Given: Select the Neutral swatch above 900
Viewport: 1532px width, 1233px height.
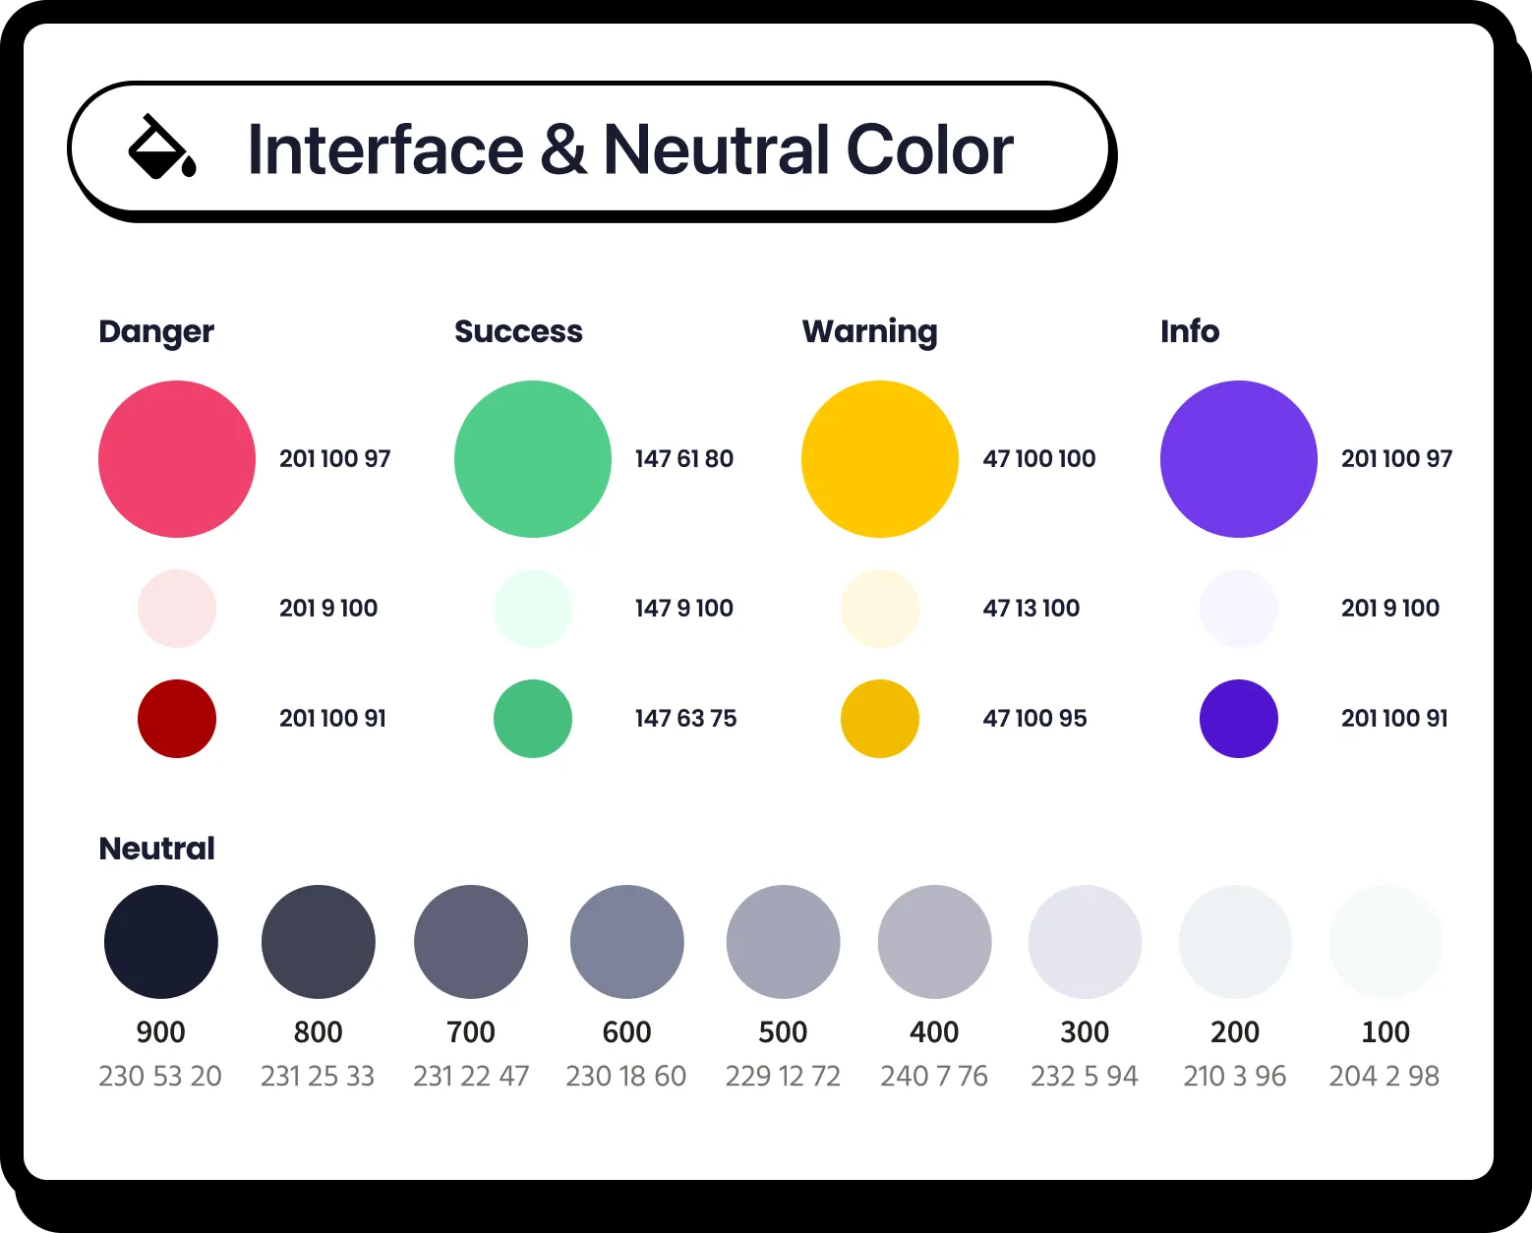Looking at the screenshot, I should point(161,942).
